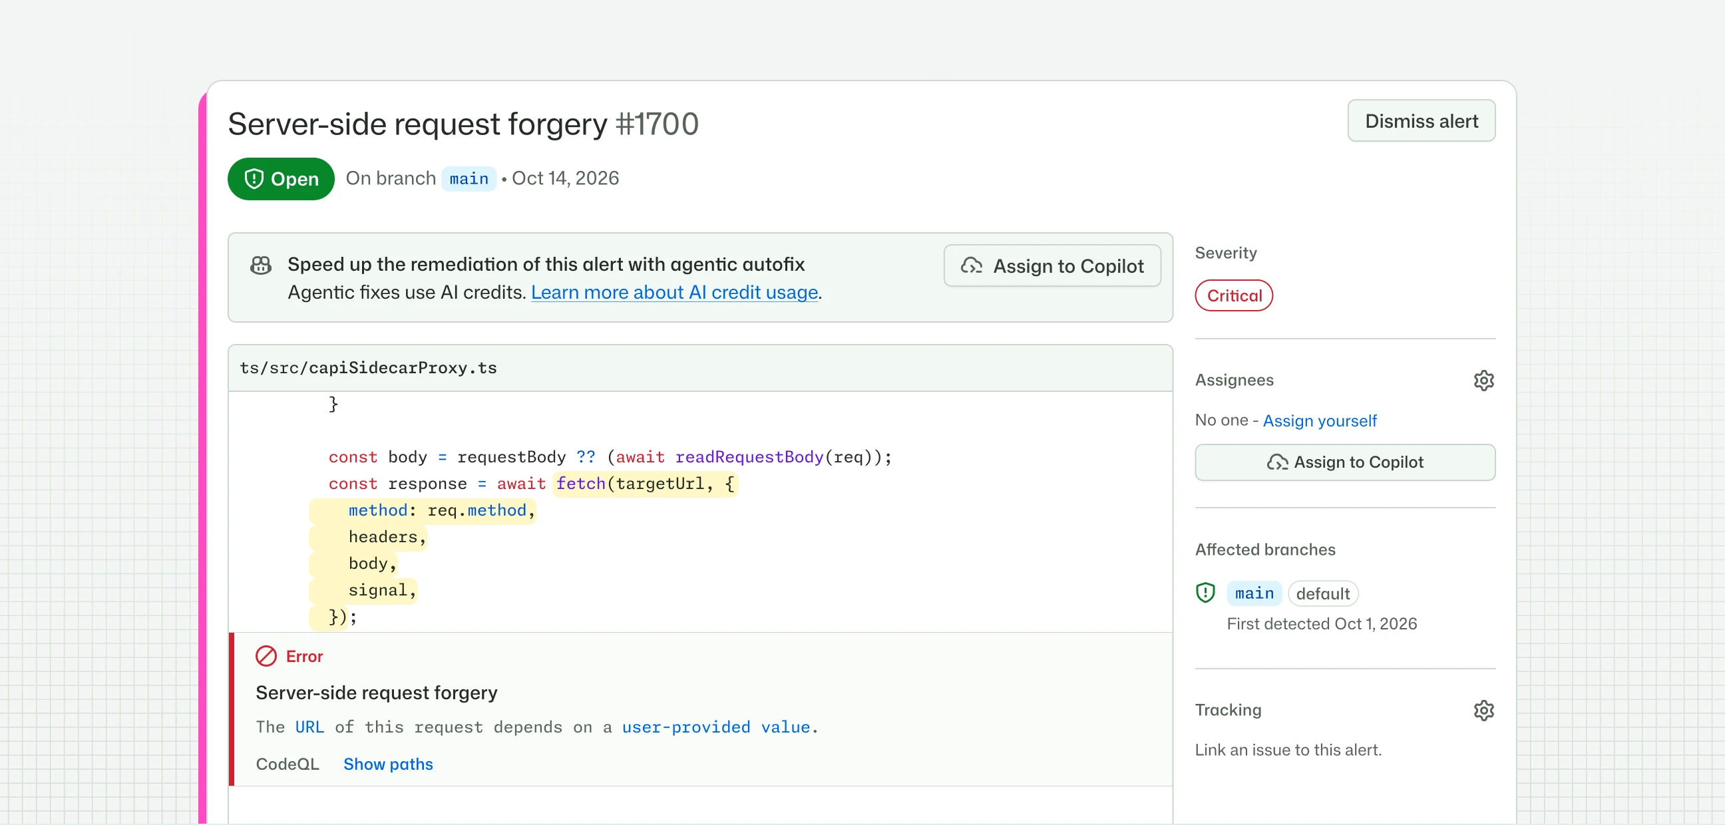This screenshot has width=1725, height=825.
Task: Click the shield icon beside main branch
Action: (1205, 593)
